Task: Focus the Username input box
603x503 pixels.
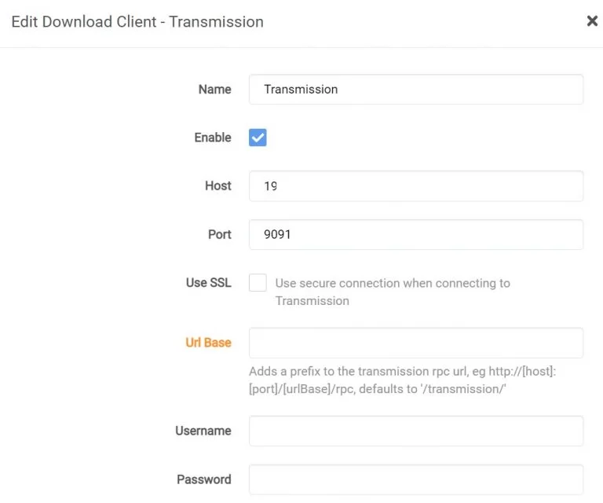Action: point(415,431)
